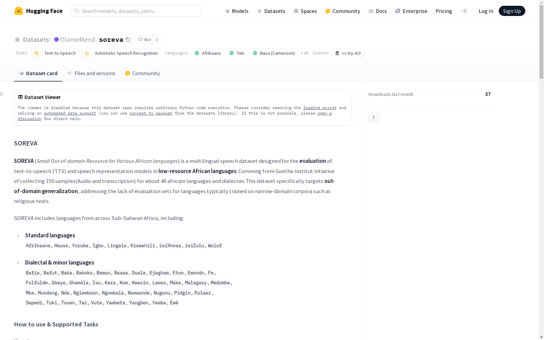
Task: Click the 'How to use & Supported Tasks' heading
Action: click(56, 324)
